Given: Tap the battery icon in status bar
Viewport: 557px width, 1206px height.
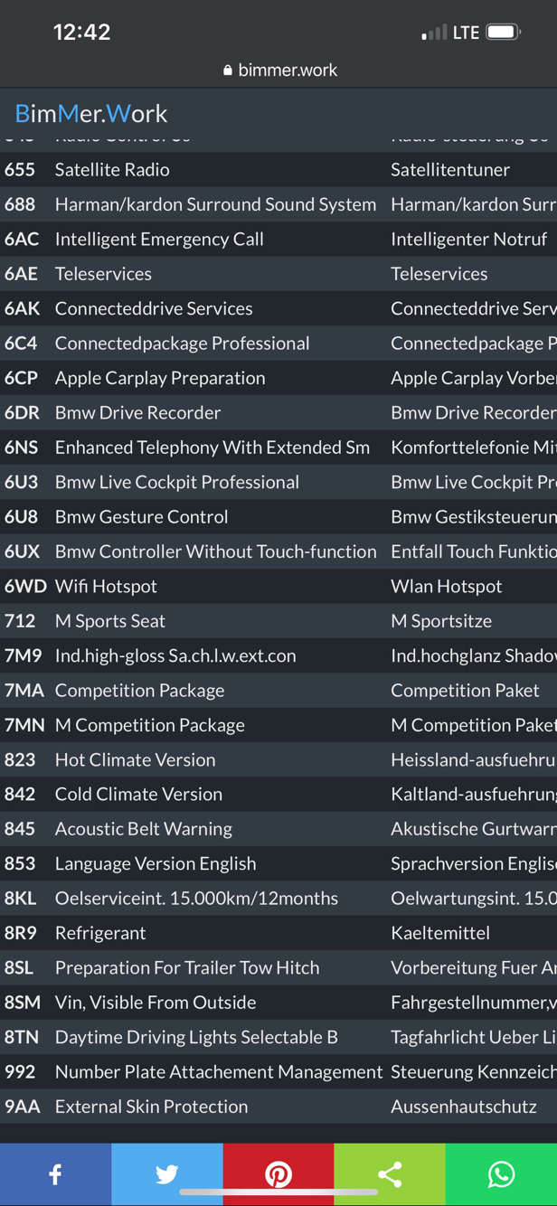Looking at the screenshot, I should click(x=504, y=33).
